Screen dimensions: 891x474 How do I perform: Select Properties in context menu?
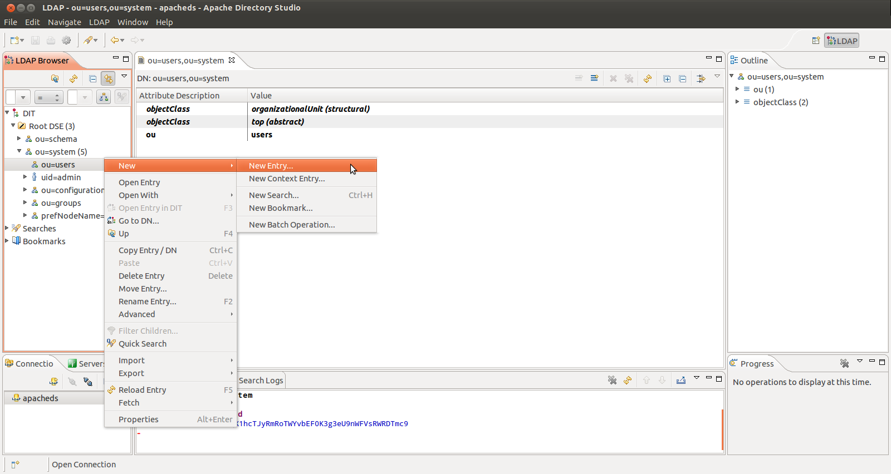pyautogui.click(x=170, y=419)
